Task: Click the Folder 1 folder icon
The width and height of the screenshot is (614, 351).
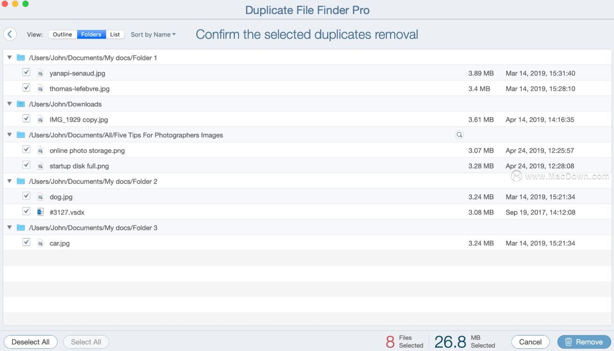Action: (21, 58)
